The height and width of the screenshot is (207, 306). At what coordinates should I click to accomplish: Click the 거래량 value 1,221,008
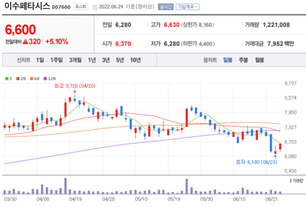click(x=276, y=25)
